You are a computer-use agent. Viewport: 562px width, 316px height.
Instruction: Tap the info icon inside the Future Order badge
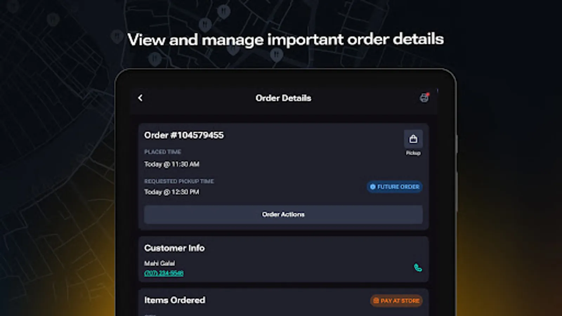pos(372,187)
